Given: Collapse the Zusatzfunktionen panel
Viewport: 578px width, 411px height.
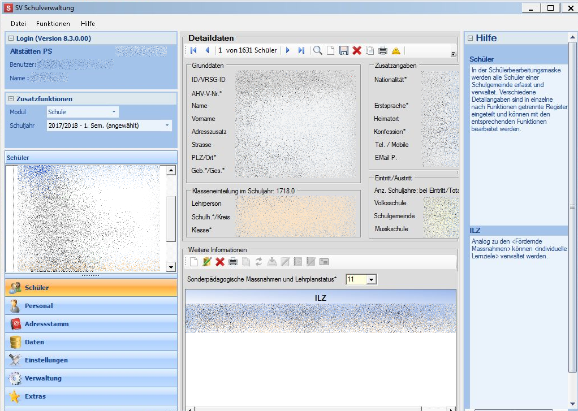Looking at the screenshot, I should pyautogui.click(x=12, y=99).
